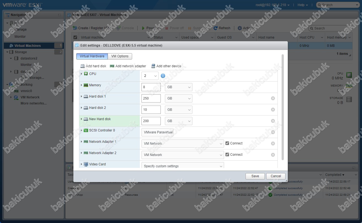The height and width of the screenshot is (223, 362).
Task: Click the host CPU gauge icon
Action: click(349, 75)
